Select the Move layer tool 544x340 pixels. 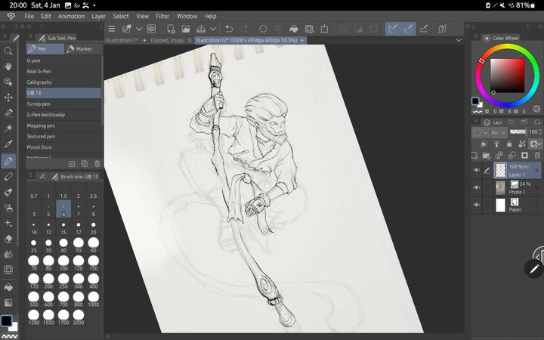tap(8, 97)
